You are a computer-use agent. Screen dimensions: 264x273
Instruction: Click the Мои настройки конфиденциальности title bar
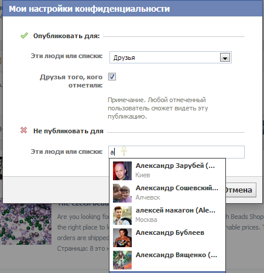(132, 9)
